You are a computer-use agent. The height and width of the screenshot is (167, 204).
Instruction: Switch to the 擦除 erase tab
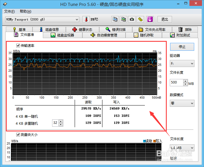click(x=185, y=29)
